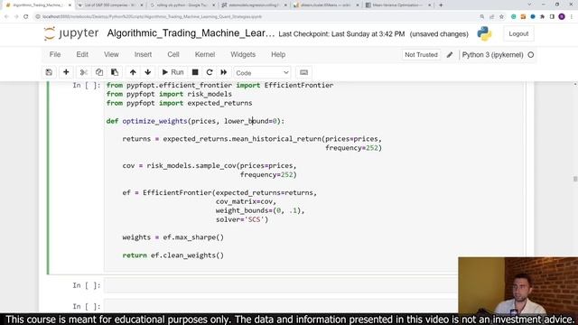Toggle the browser side panel icon
This screenshot has width=578, height=325.
[x=552, y=16]
